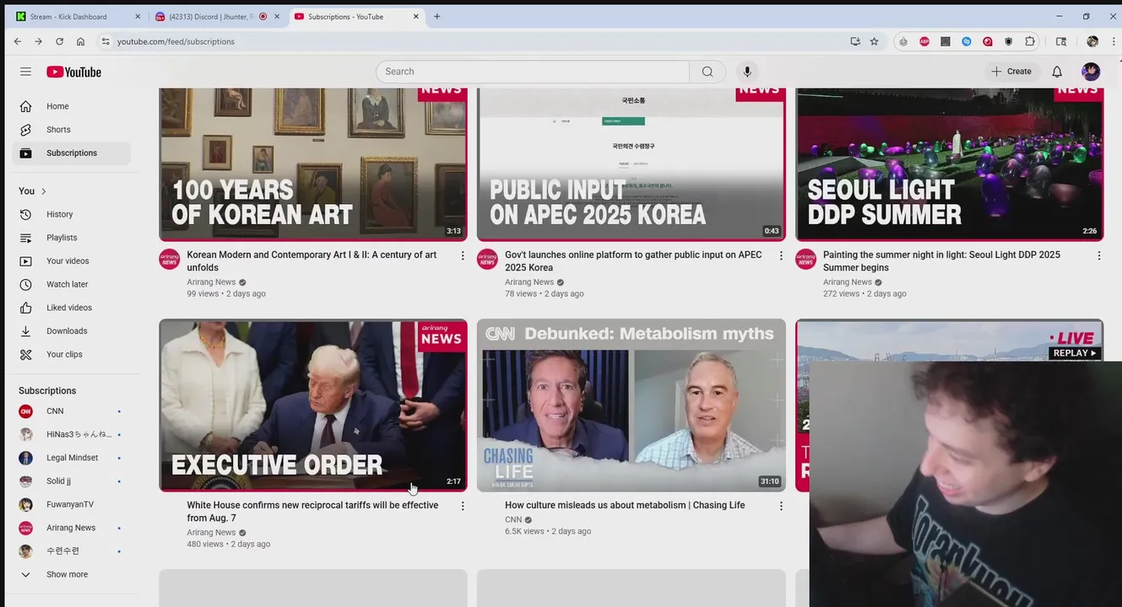Click the Create button
Screen dimensions: 1122x607
point(1011,72)
